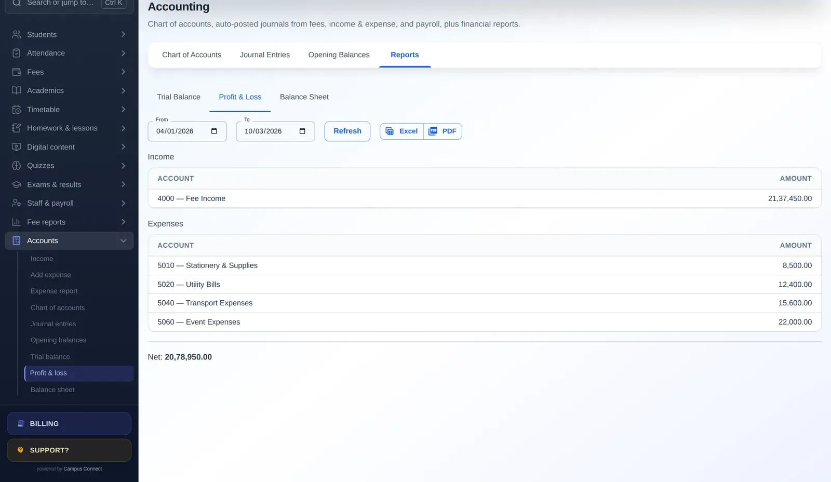Collapse the Accounts section chevron
This screenshot has width=831, height=482.
(x=123, y=240)
